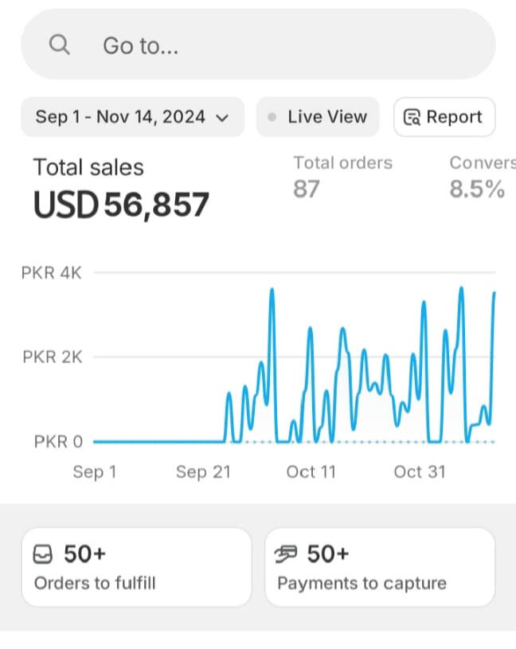The height and width of the screenshot is (649, 516).
Task: Click the Oct 31 label on chart axis
Action: (x=420, y=471)
